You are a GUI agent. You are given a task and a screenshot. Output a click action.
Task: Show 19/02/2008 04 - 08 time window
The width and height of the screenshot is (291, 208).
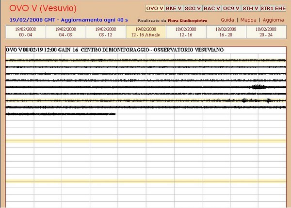click(65, 32)
